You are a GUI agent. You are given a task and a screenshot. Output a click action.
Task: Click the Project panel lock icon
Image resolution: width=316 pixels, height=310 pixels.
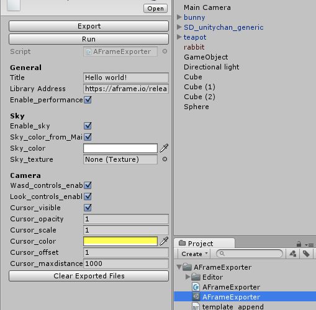pos(299,244)
